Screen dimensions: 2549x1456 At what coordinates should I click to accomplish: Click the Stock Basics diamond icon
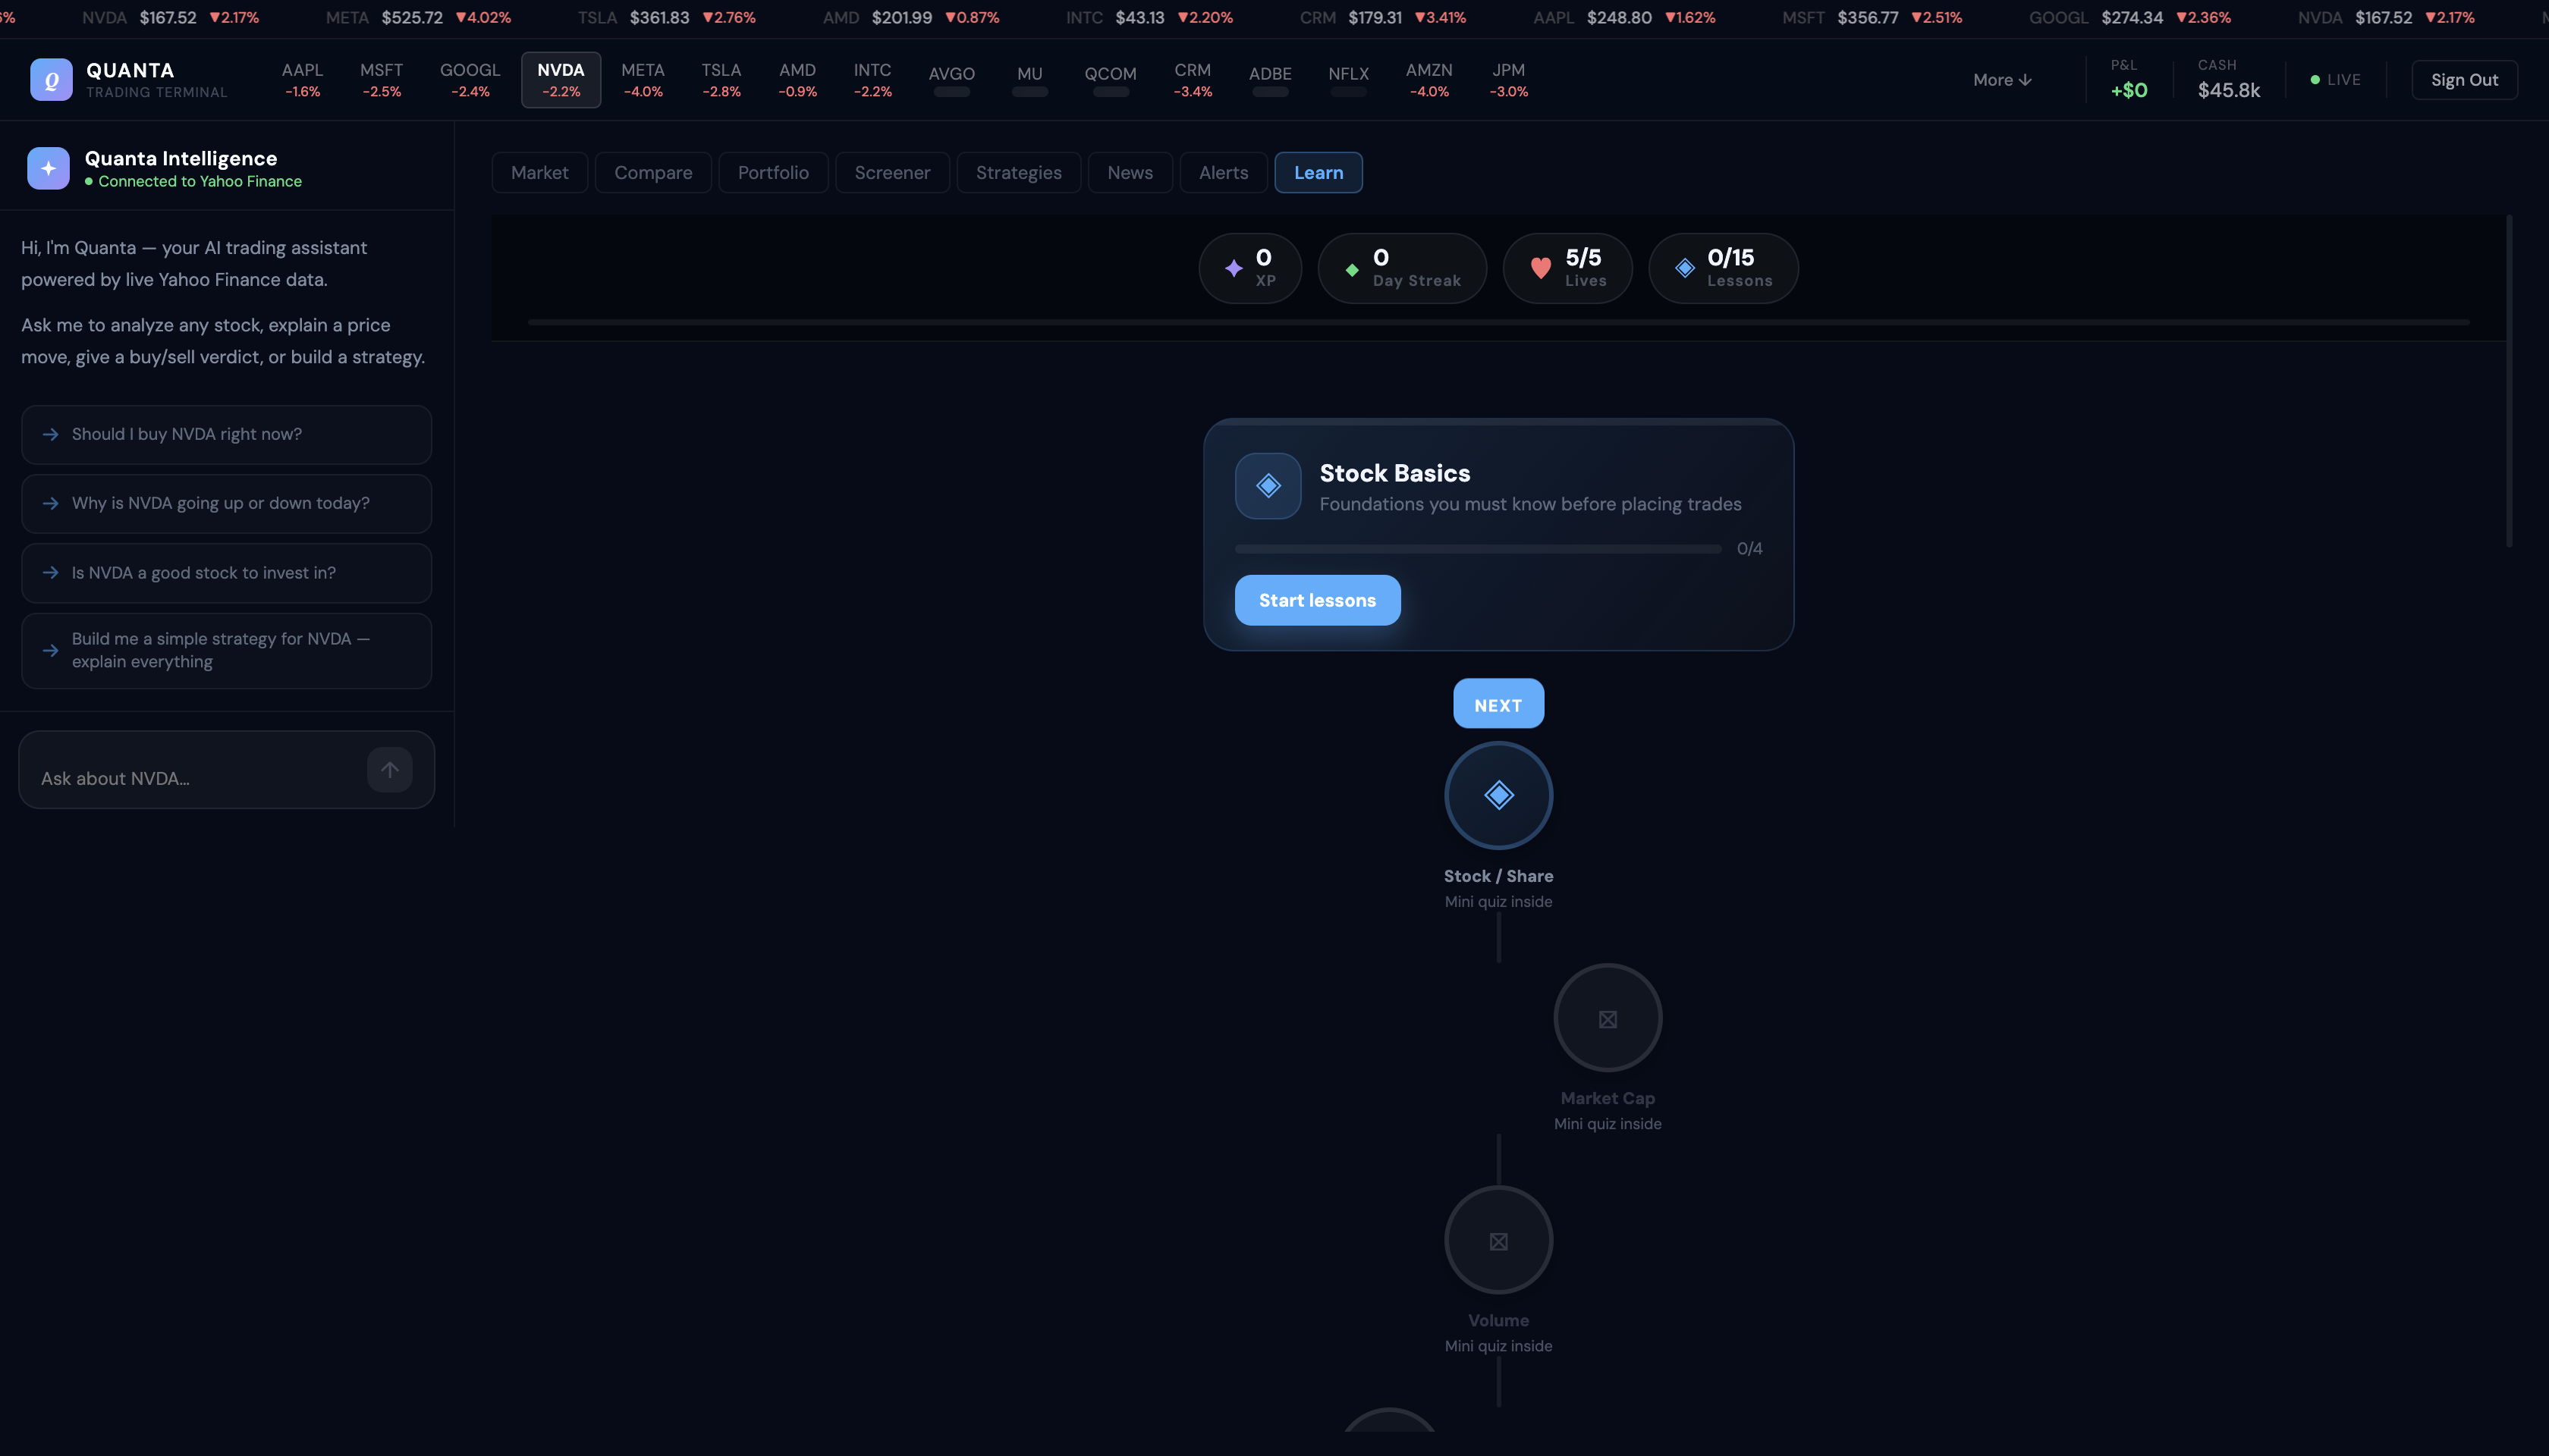point(1268,486)
